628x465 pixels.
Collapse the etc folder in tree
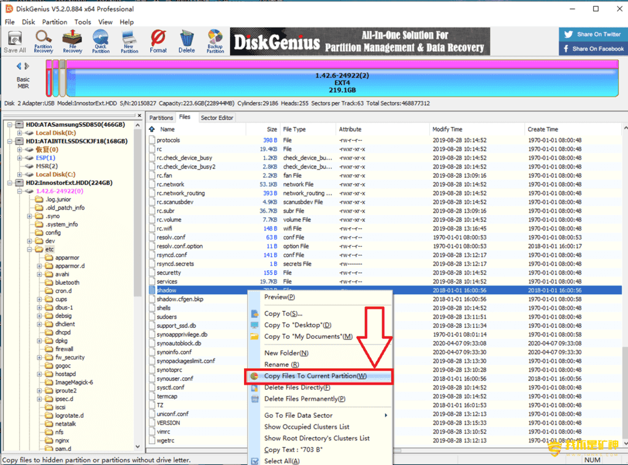tap(29, 249)
